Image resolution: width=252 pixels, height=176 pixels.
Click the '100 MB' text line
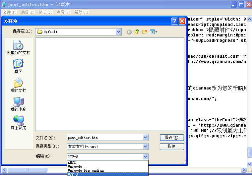tap(217, 130)
